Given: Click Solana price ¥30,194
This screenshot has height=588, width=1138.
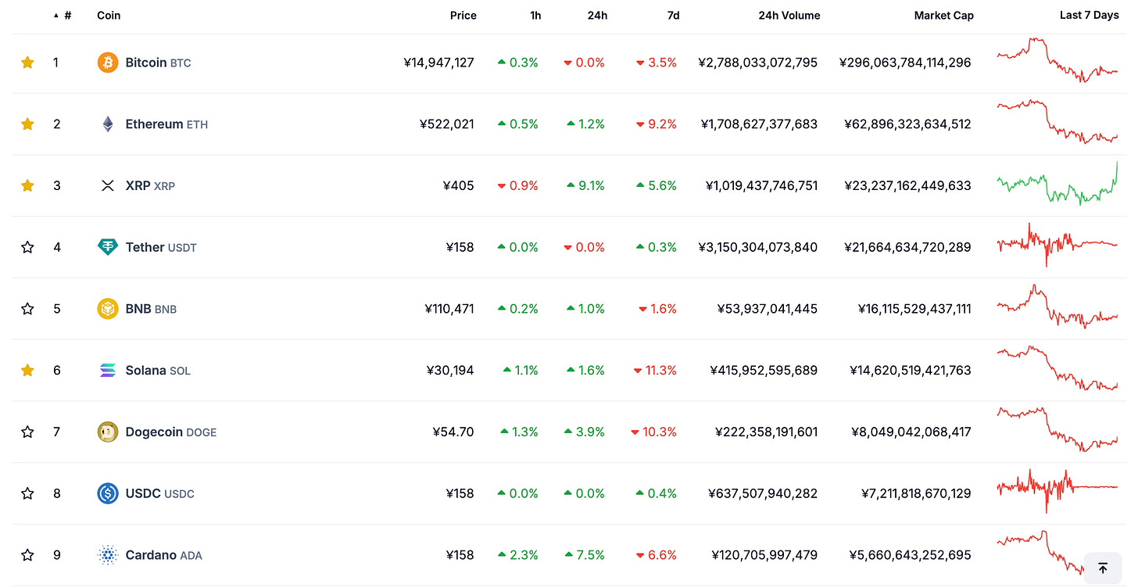Looking at the screenshot, I should coord(450,371).
